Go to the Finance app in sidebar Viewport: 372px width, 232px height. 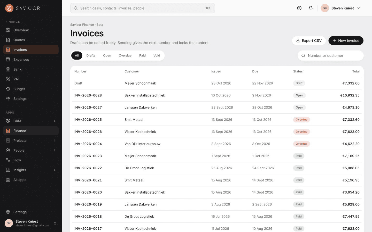pos(31,131)
